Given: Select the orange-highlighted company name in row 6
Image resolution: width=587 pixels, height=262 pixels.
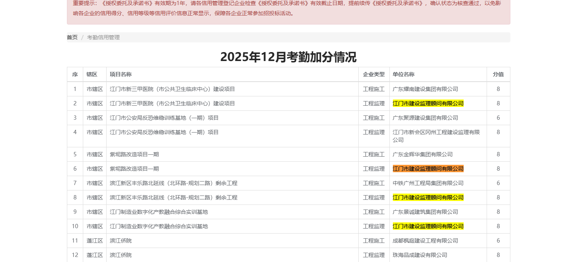Looking at the screenshot, I should tap(428, 169).
